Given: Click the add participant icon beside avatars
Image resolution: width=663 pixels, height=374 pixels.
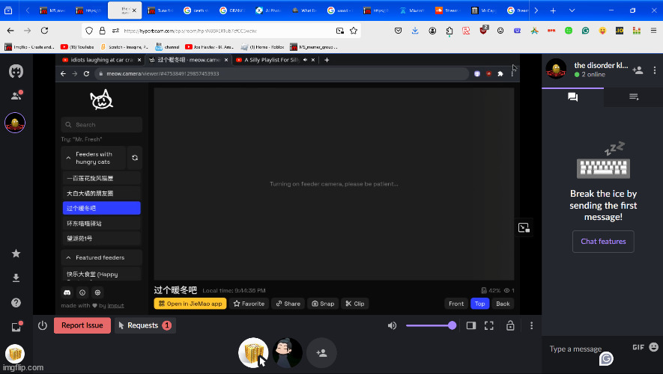Looking at the screenshot, I should pyautogui.click(x=321, y=353).
